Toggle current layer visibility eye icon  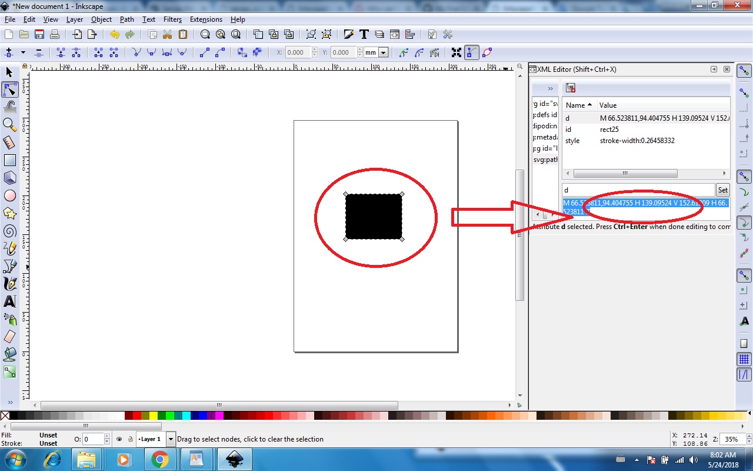119,439
